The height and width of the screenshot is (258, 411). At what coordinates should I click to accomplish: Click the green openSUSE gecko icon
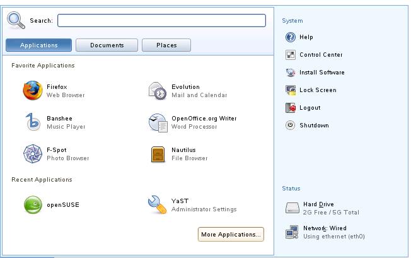pos(33,205)
